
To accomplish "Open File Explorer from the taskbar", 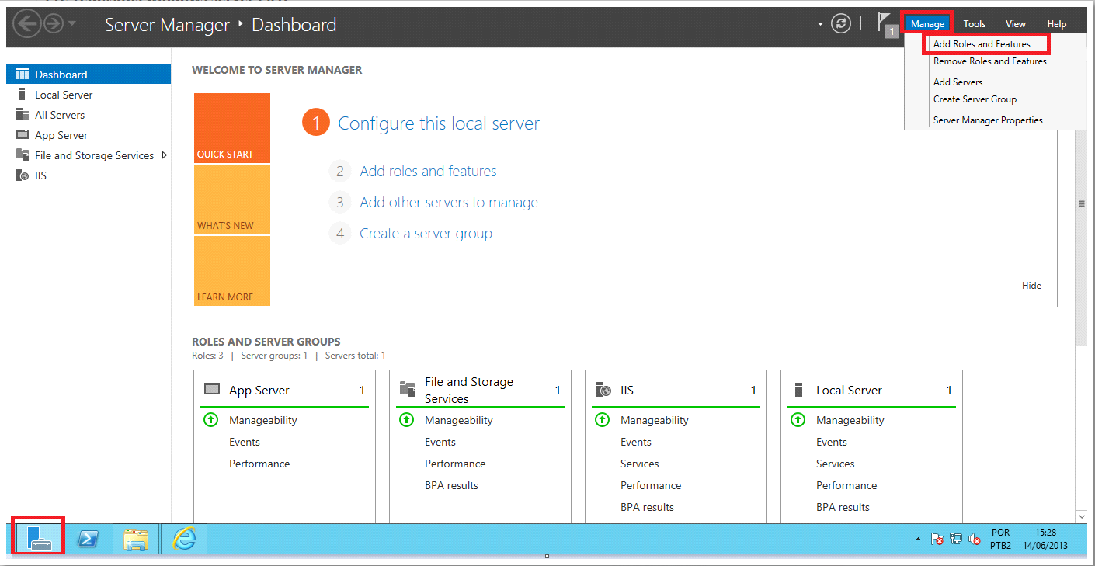I will (x=136, y=539).
